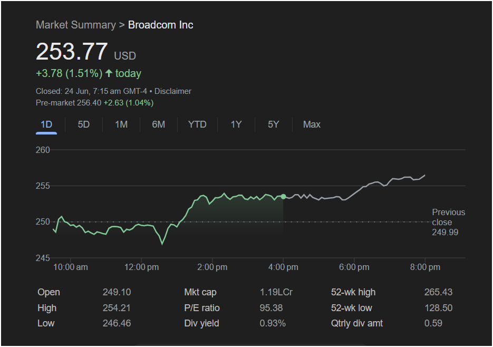Viewport: 493px width, 347px height.
Task: Click the 12:00 pm axis label
Action: click(141, 267)
